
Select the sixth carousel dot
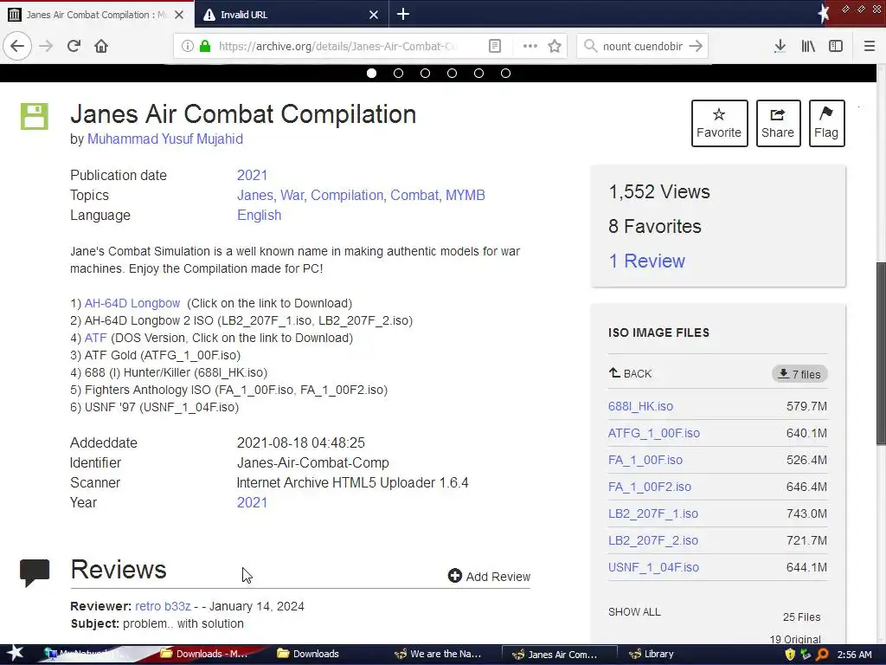click(x=505, y=73)
